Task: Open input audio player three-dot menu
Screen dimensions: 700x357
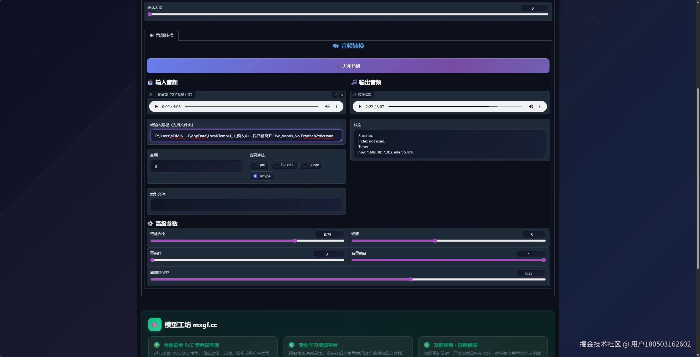Action: (x=336, y=107)
